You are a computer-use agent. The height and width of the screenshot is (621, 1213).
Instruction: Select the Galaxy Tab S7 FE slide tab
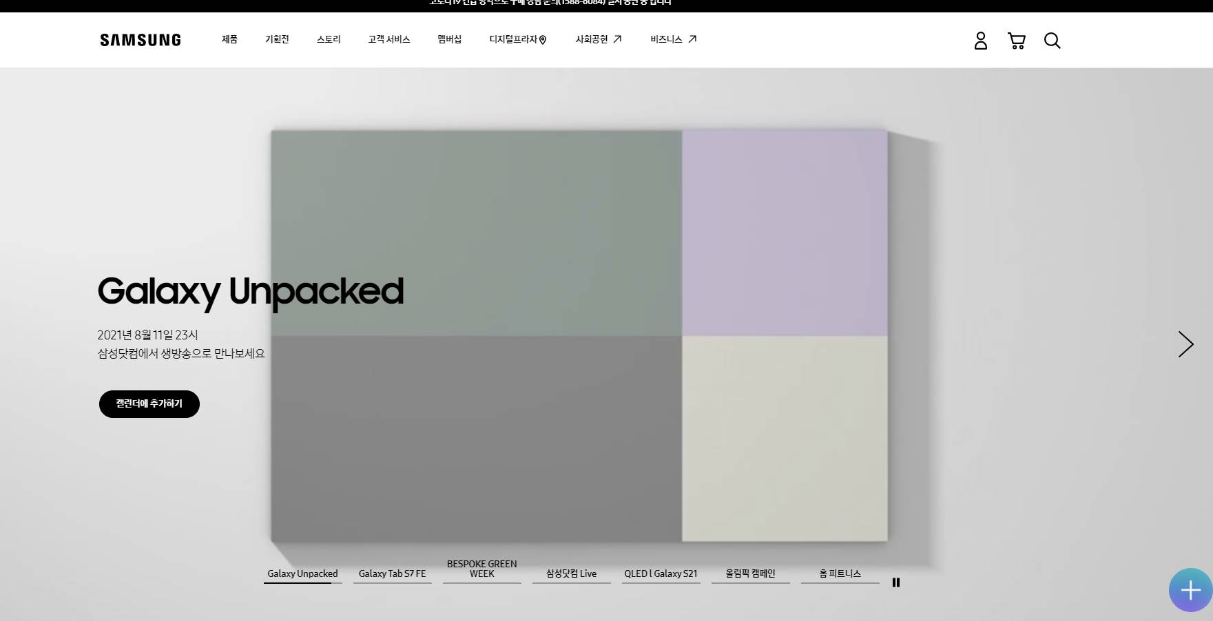coord(392,574)
